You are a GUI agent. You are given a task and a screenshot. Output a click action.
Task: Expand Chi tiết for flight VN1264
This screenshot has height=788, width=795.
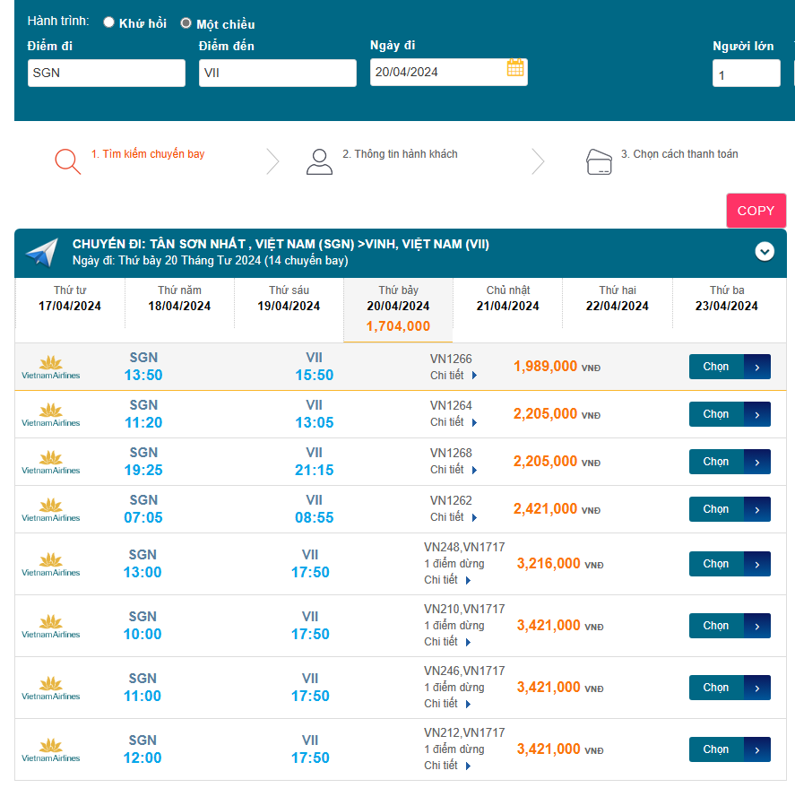point(454,422)
